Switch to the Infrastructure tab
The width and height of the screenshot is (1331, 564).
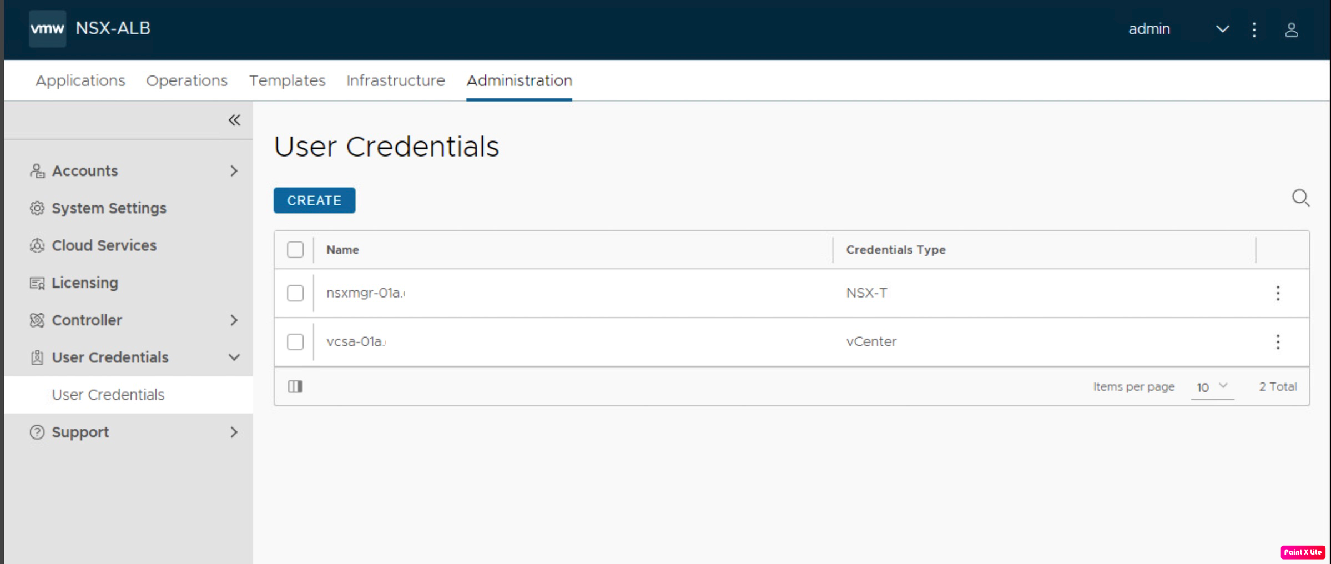tap(395, 80)
